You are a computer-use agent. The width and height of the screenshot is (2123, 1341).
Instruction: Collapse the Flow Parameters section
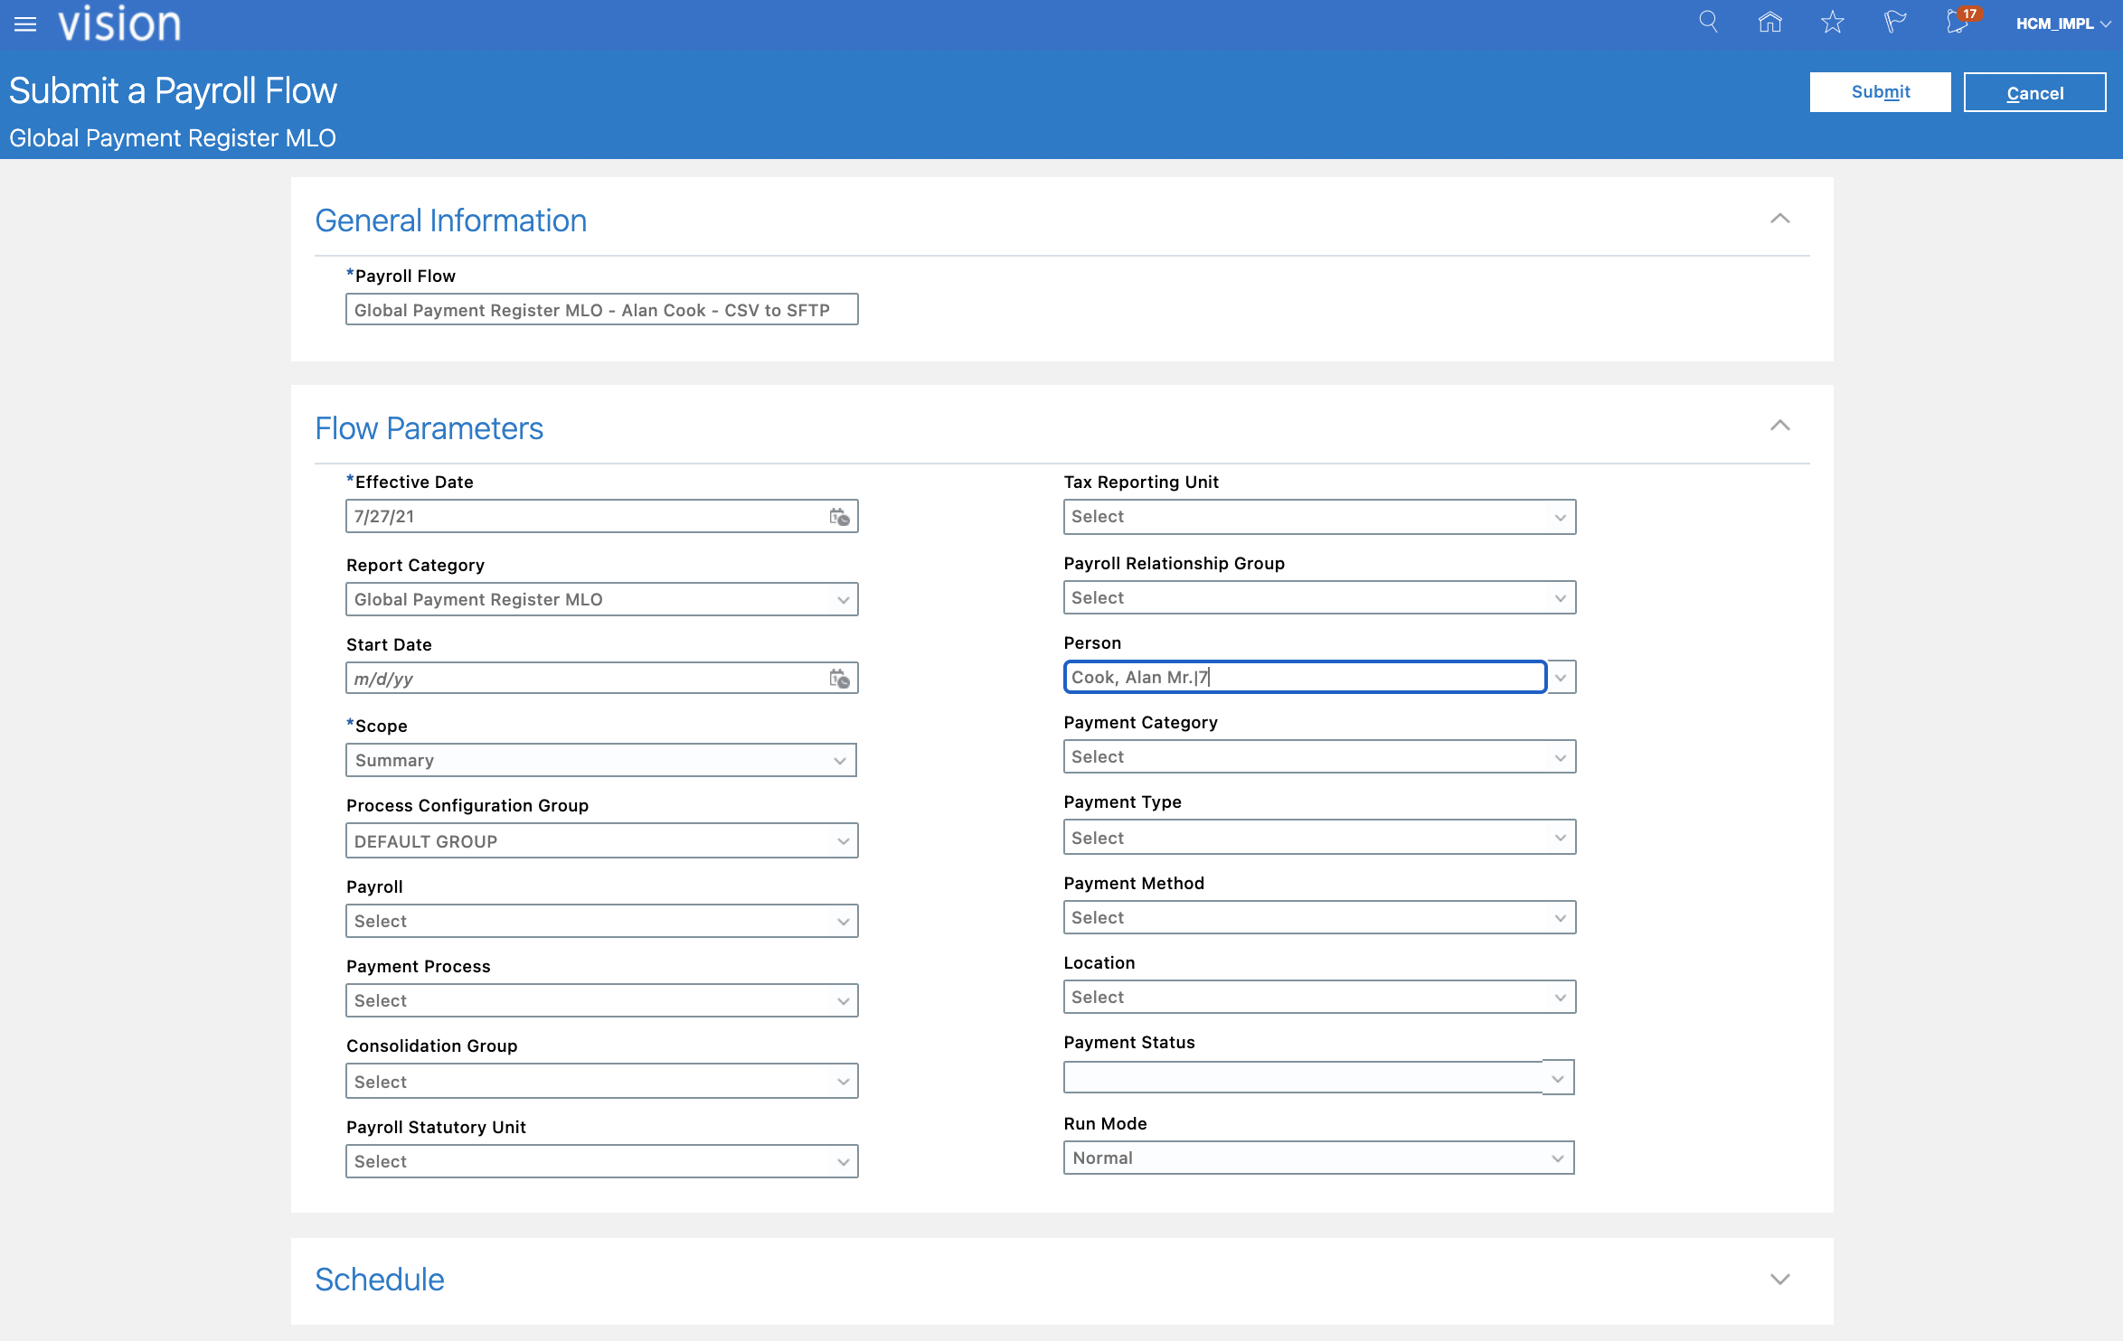pos(1779,426)
